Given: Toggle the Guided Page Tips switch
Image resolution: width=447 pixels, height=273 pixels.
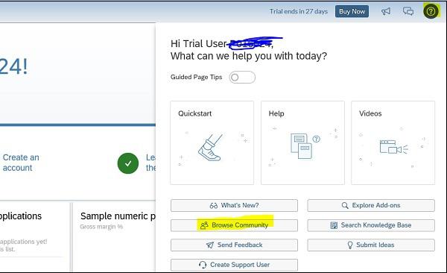Looking at the screenshot, I should pyautogui.click(x=242, y=78).
